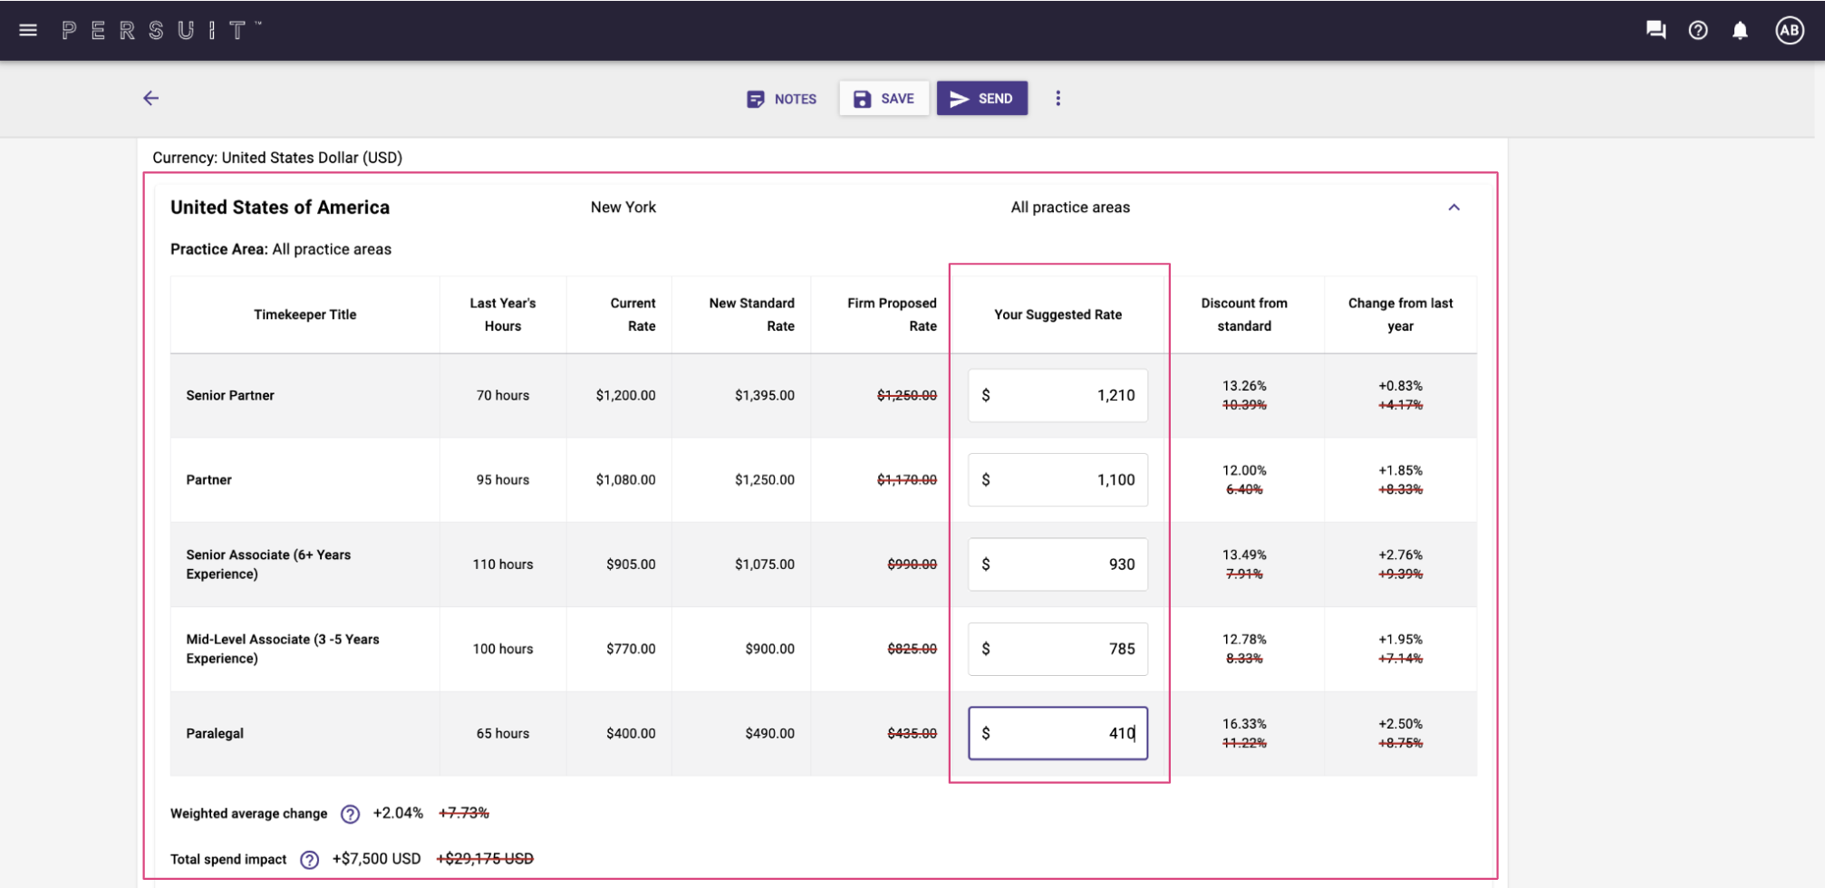1825x888 pixels.
Task: Show help for Weighted average change
Action: tap(350, 814)
